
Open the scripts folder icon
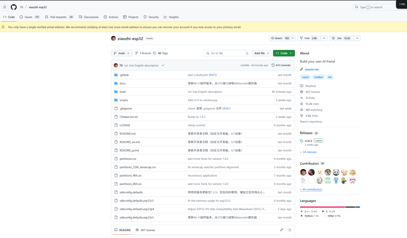click(116, 100)
